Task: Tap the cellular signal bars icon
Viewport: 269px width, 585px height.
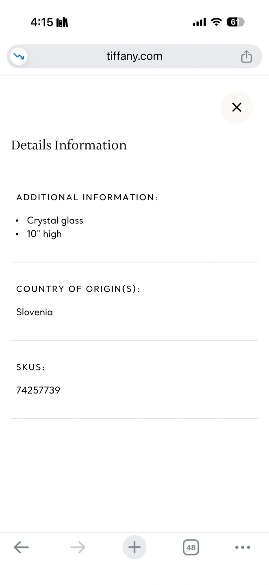Action: (x=199, y=22)
